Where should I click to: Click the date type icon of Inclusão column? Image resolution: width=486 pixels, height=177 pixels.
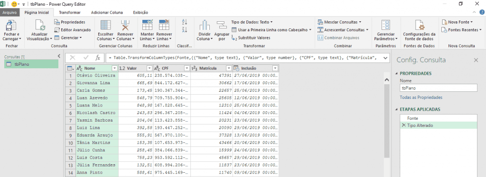click(x=236, y=68)
